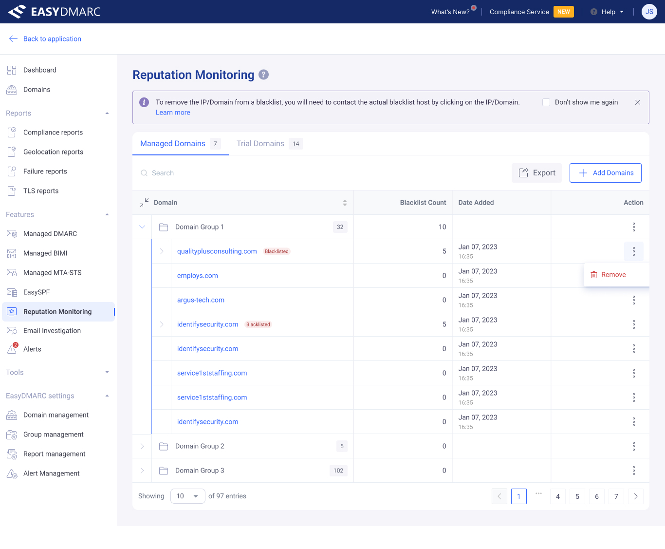Screen dimensions: 665x549
Task: Click the EasySPF icon
Action: point(12,292)
